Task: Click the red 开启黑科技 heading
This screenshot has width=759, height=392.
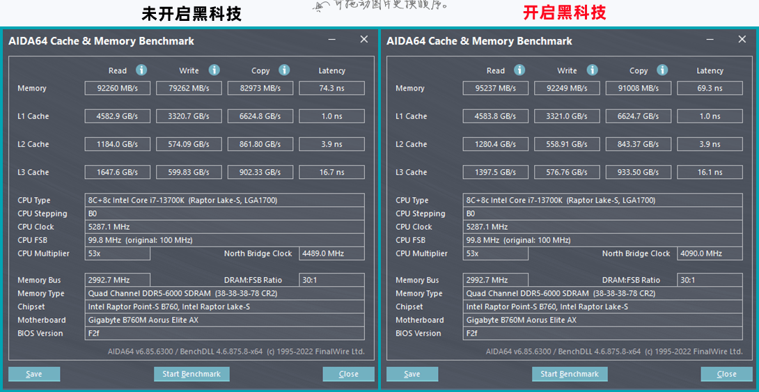Action: 565,13
